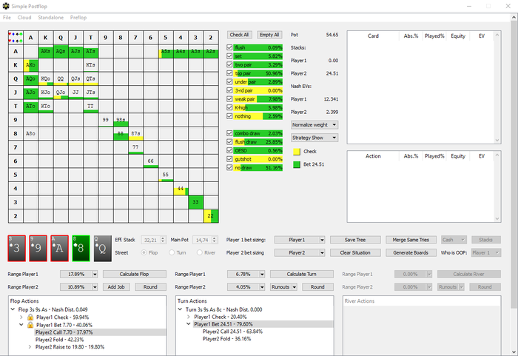The height and width of the screenshot is (356, 518).
Task: Click the Save Tree button
Action: [x=355, y=240]
